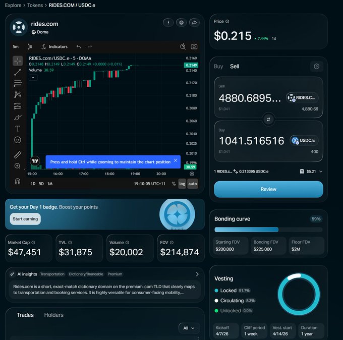The height and width of the screenshot is (340, 343).
Task: Open the Trades tab
Action: pyautogui.click(x=25, y=315)
